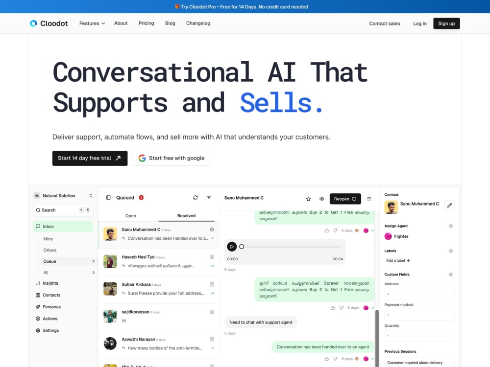Select the Fighter assigned agent
490x367 pixels.
396,236
